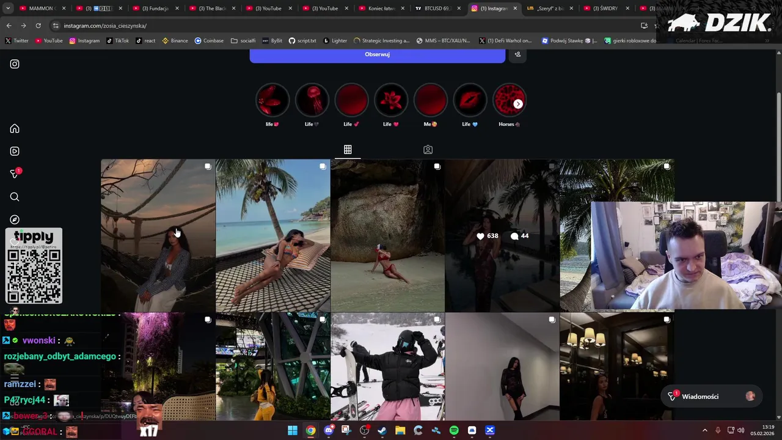
Task: Click Chrome icon in the taskbar
Action: [x=310, y=430]
